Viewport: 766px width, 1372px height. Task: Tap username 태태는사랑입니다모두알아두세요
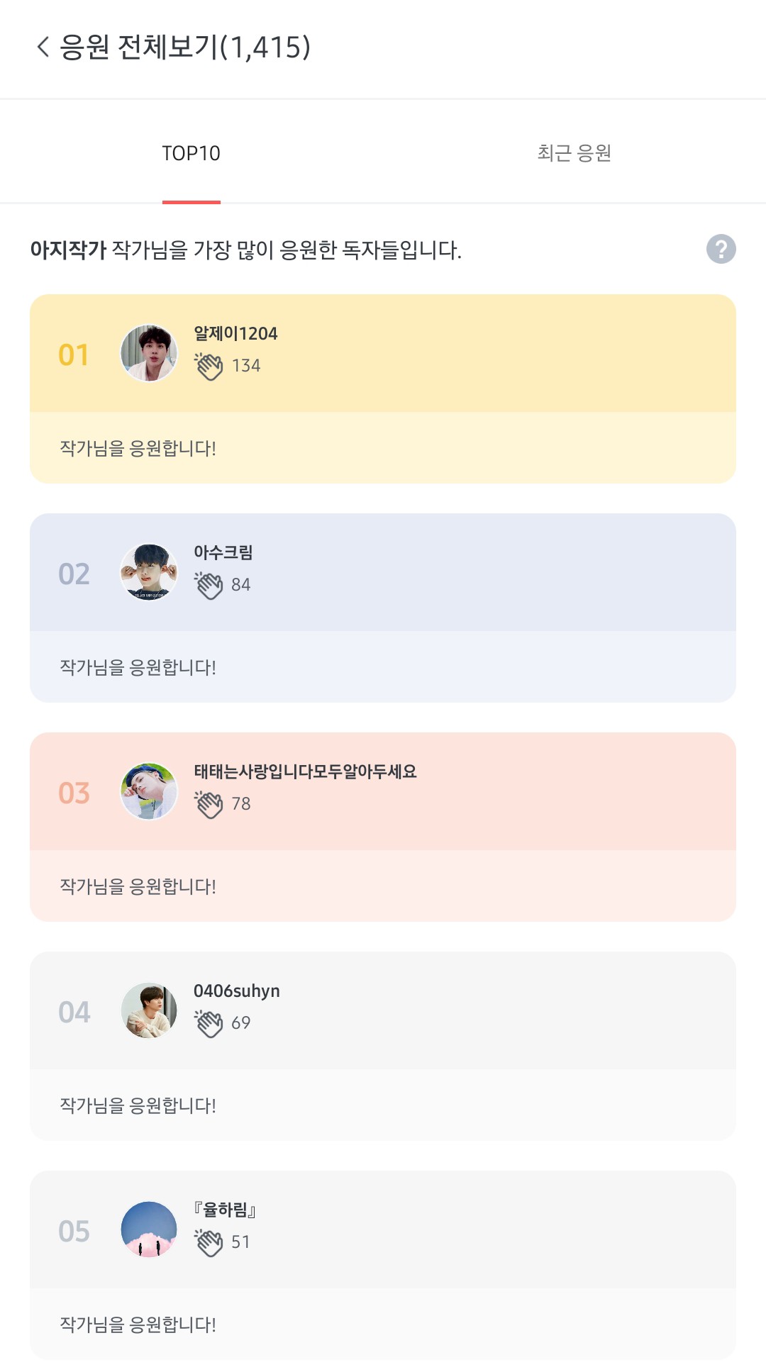pos(305,771)
